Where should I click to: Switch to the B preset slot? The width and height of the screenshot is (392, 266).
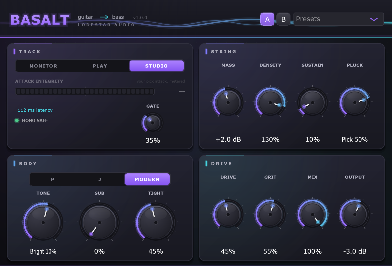click(283, 19)
